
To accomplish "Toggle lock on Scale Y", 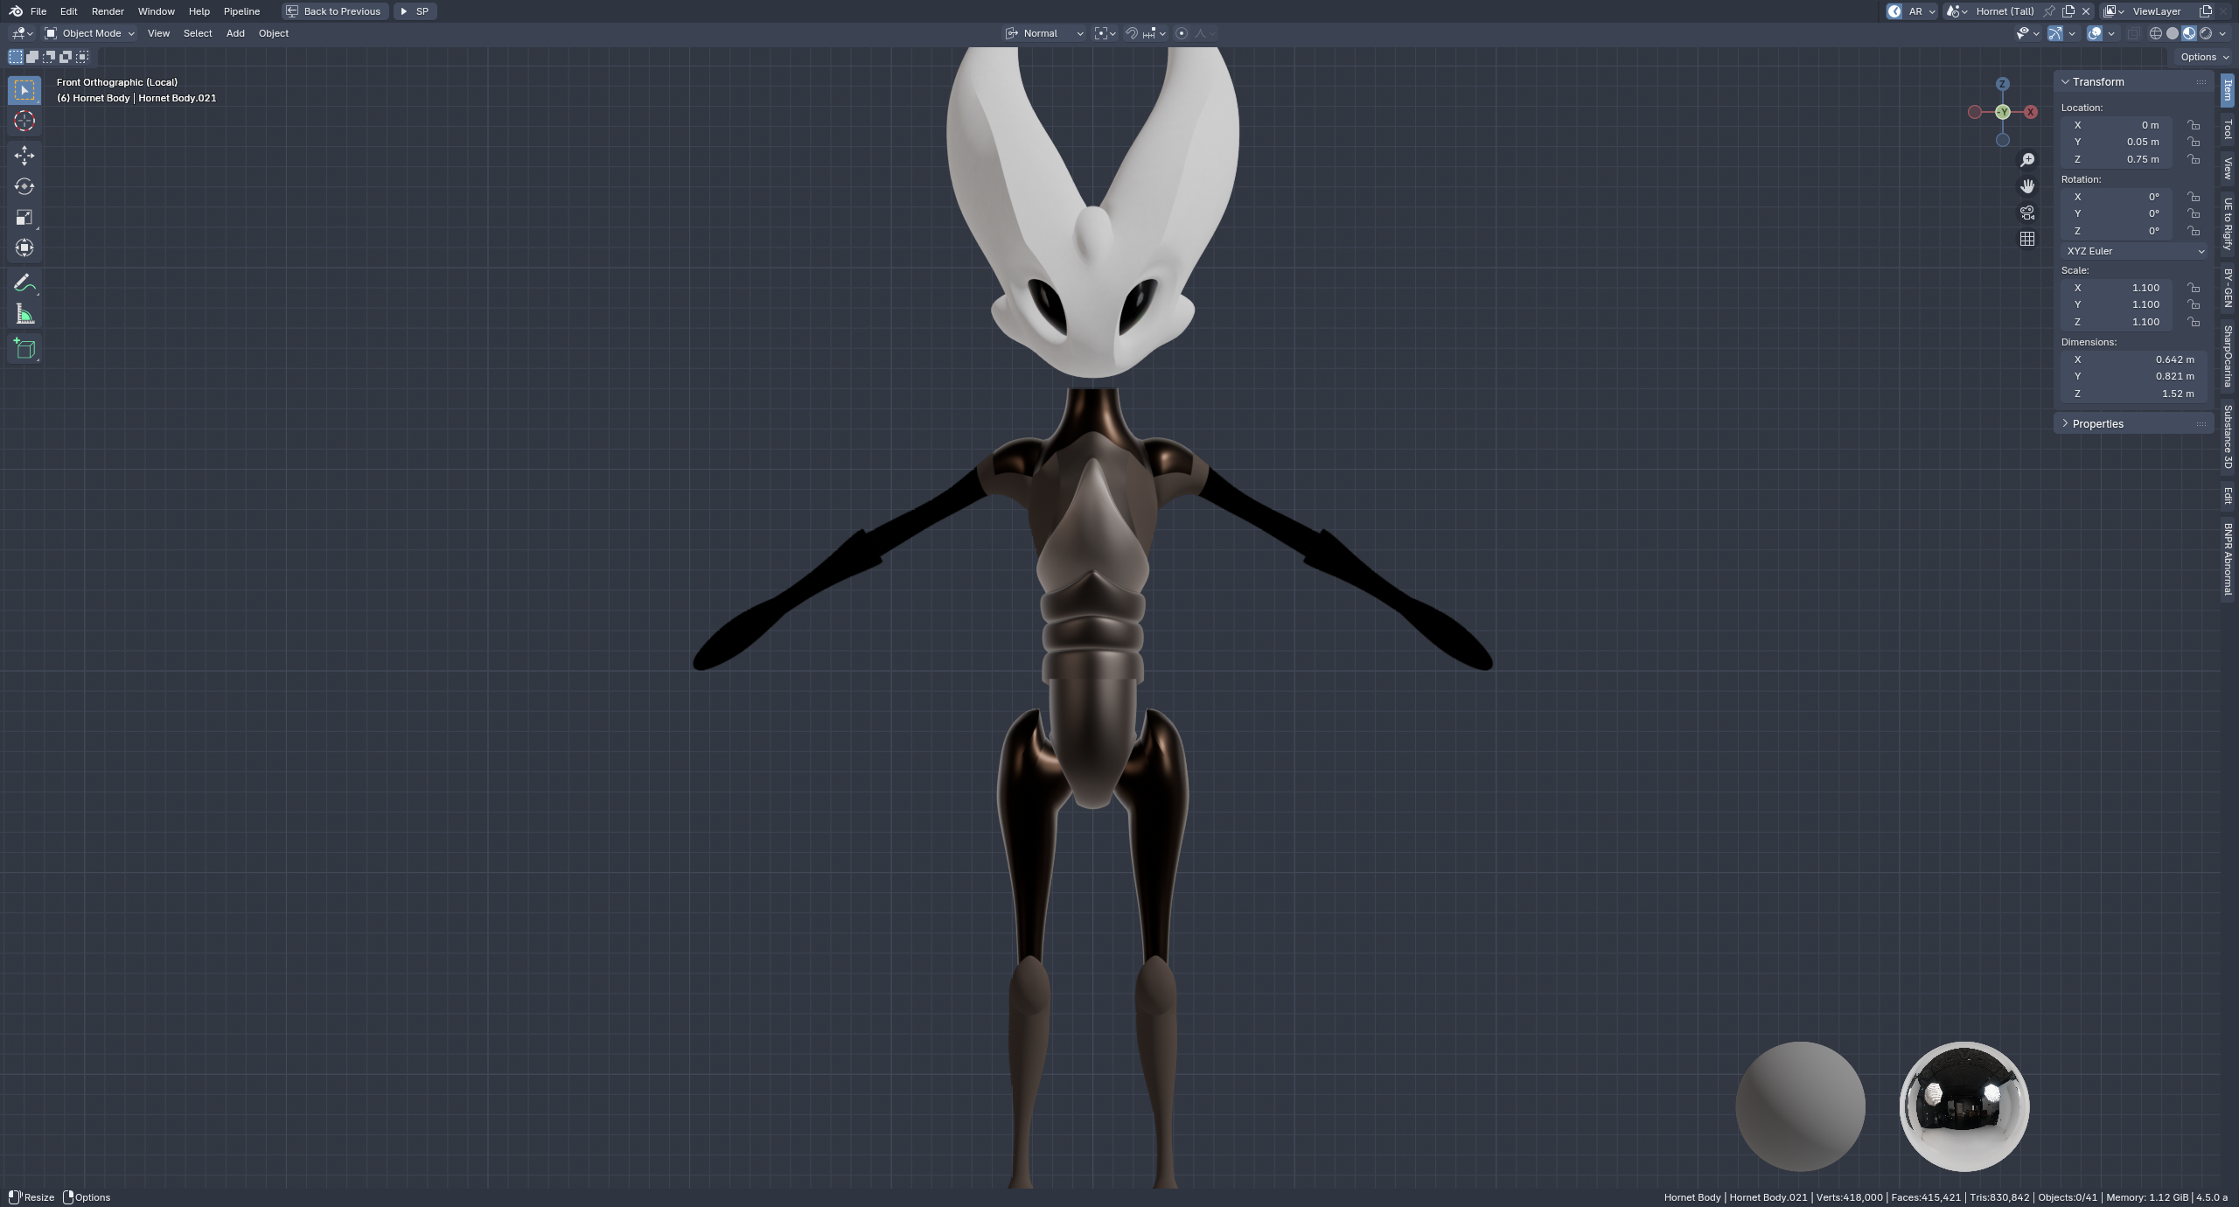I will click(x=2194, y=304).
